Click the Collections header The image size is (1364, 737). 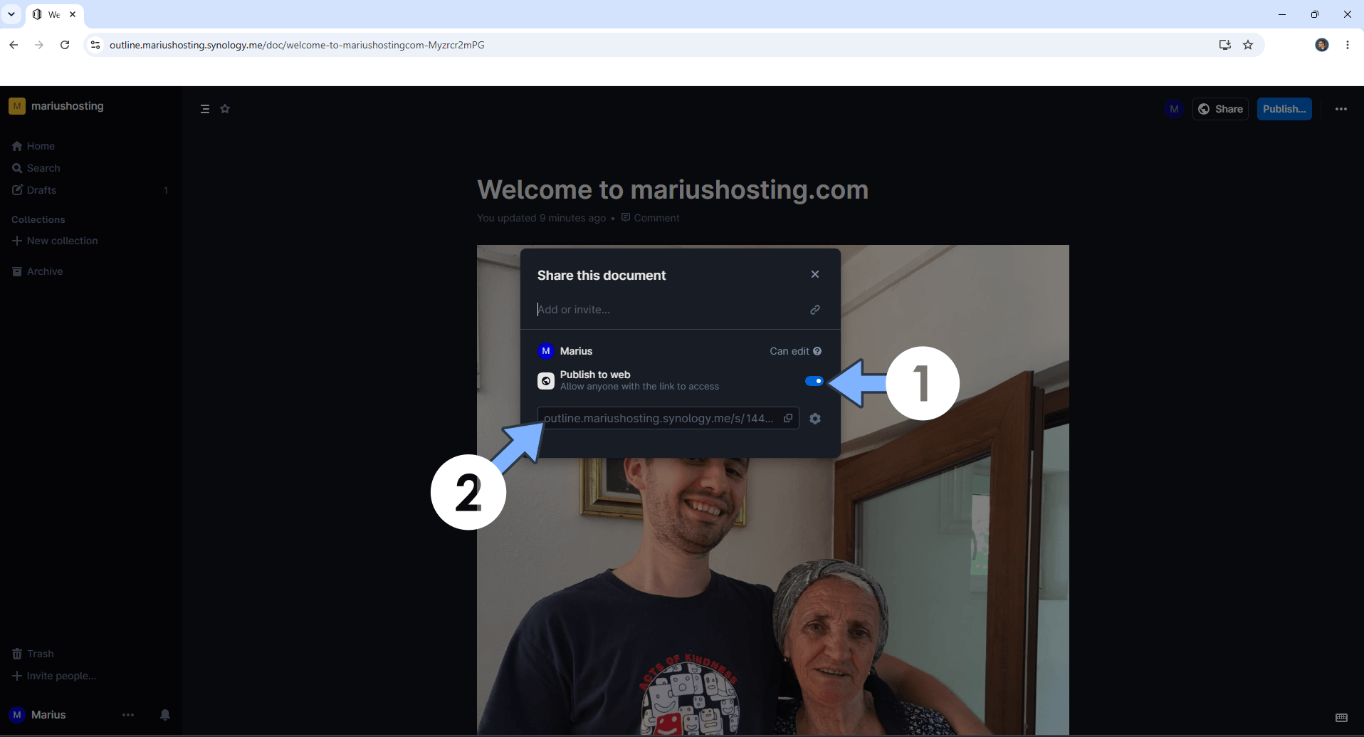tap(38, 219)
